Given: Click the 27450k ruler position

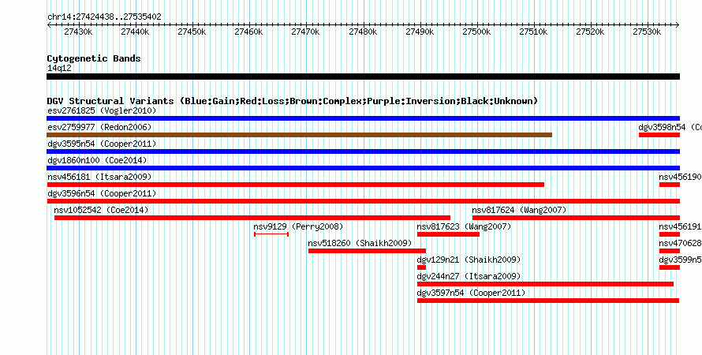Looking at the screenshot, I should point(192,32).
